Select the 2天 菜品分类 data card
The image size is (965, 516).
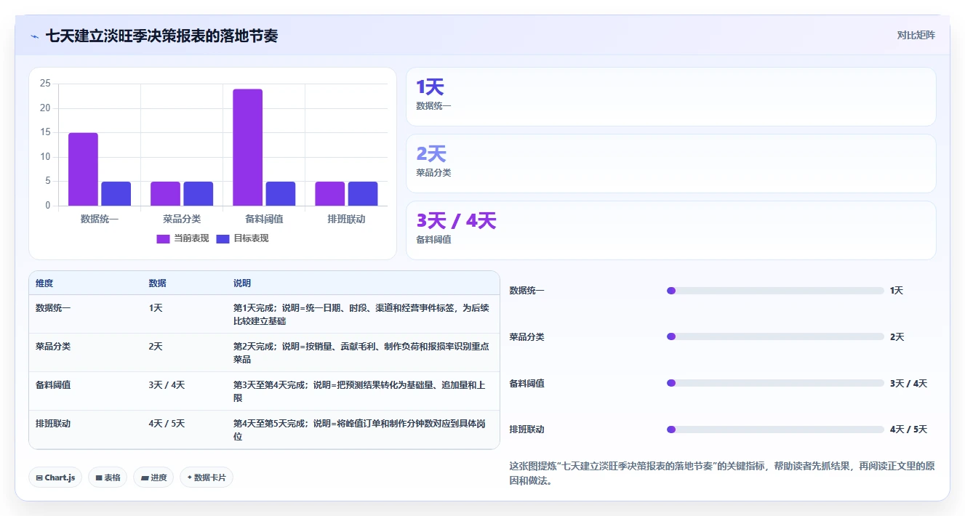[x=670, y=164]
